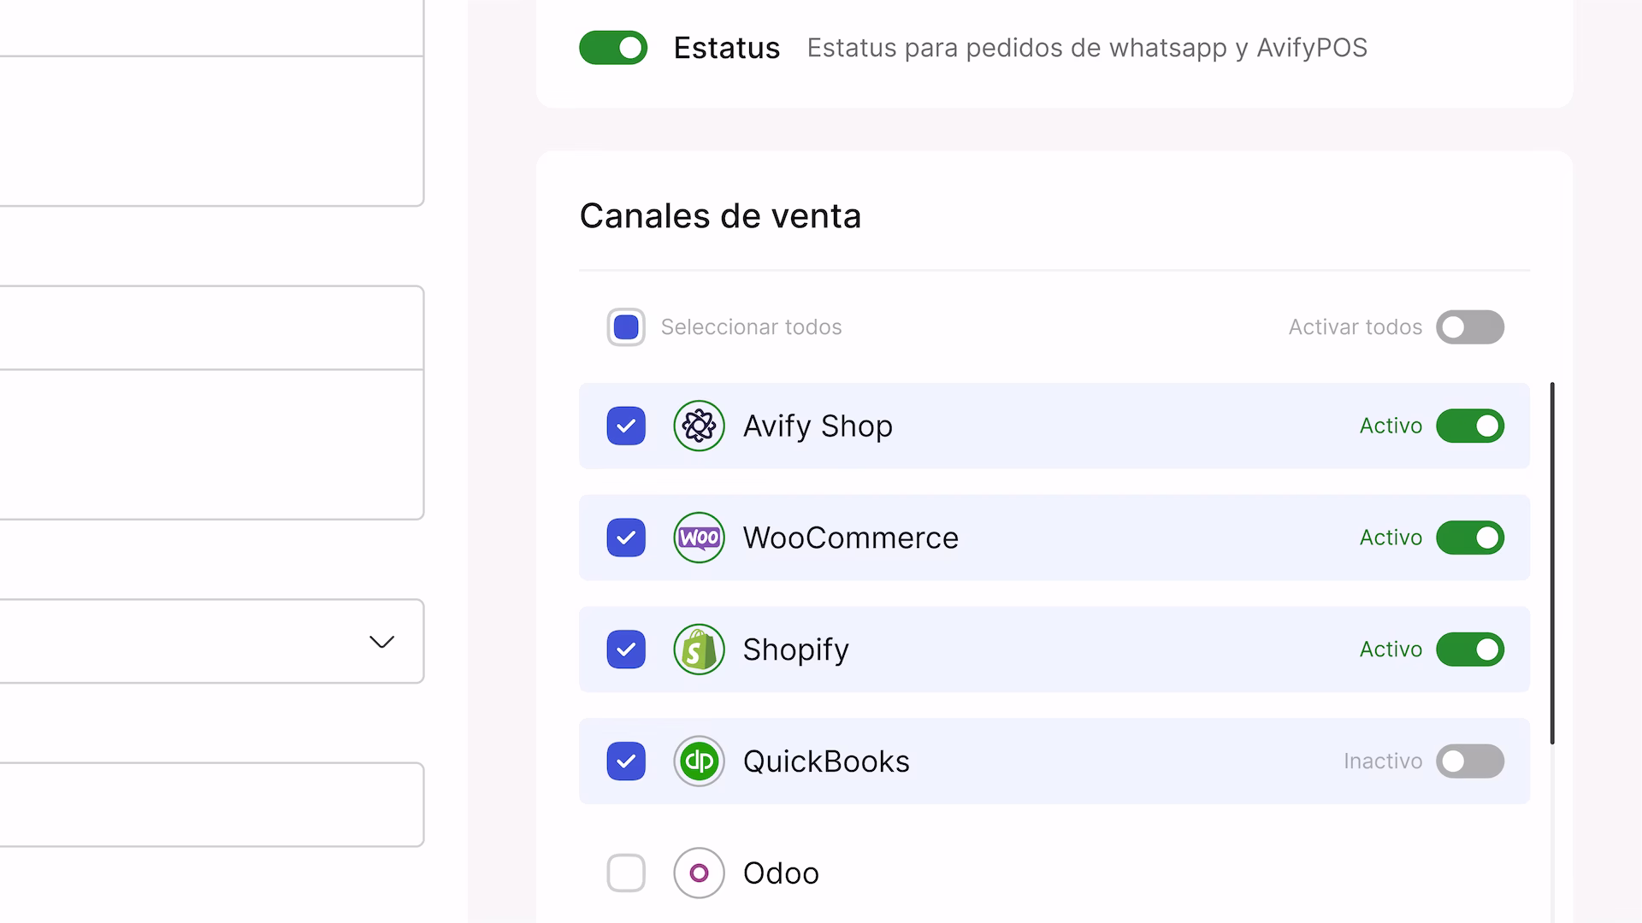Click the WooCommerce logo icon
The width and height of the screenshot is (1642, 923).
[x=699, y=538]
